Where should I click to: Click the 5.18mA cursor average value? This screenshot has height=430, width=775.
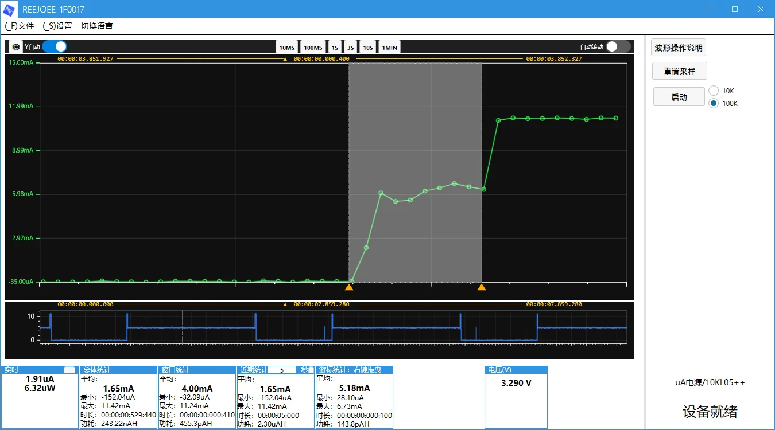pyautogui.click(x=355, y=388)
